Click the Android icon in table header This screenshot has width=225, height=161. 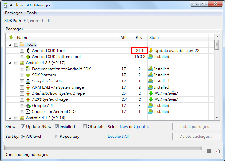(11, 38)
